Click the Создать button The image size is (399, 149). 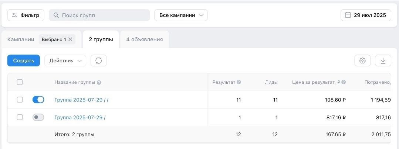coord(24,61)
